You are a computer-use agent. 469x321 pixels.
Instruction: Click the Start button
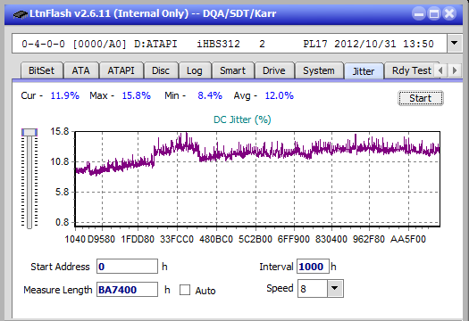pos(420,98)
